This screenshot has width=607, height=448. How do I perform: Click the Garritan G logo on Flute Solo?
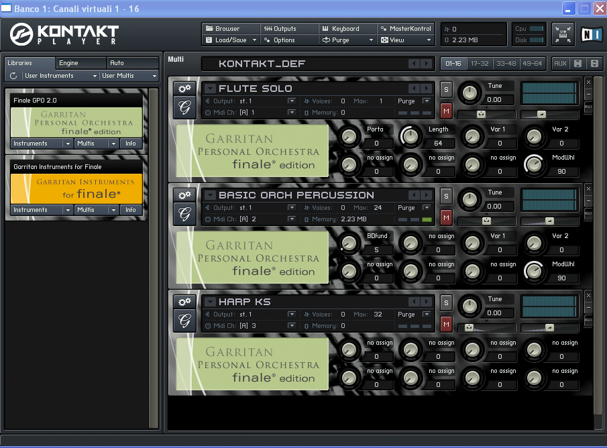(184, 107)
